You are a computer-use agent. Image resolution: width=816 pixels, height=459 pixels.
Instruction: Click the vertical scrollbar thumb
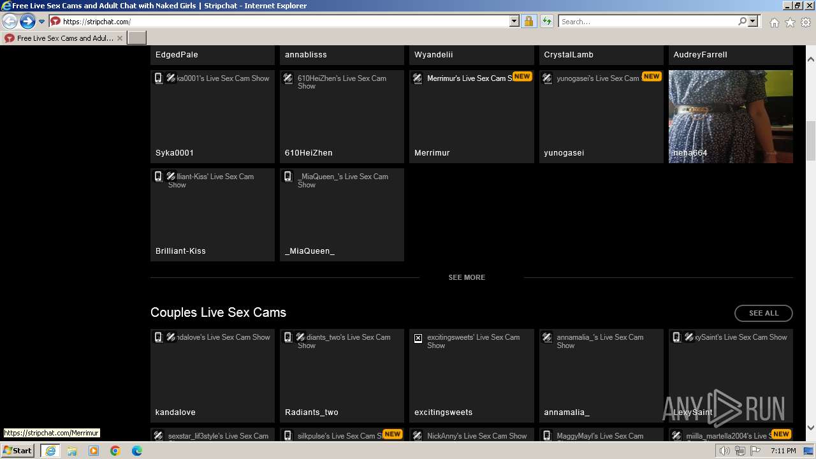pyautogui.click(x=811, y=140)
